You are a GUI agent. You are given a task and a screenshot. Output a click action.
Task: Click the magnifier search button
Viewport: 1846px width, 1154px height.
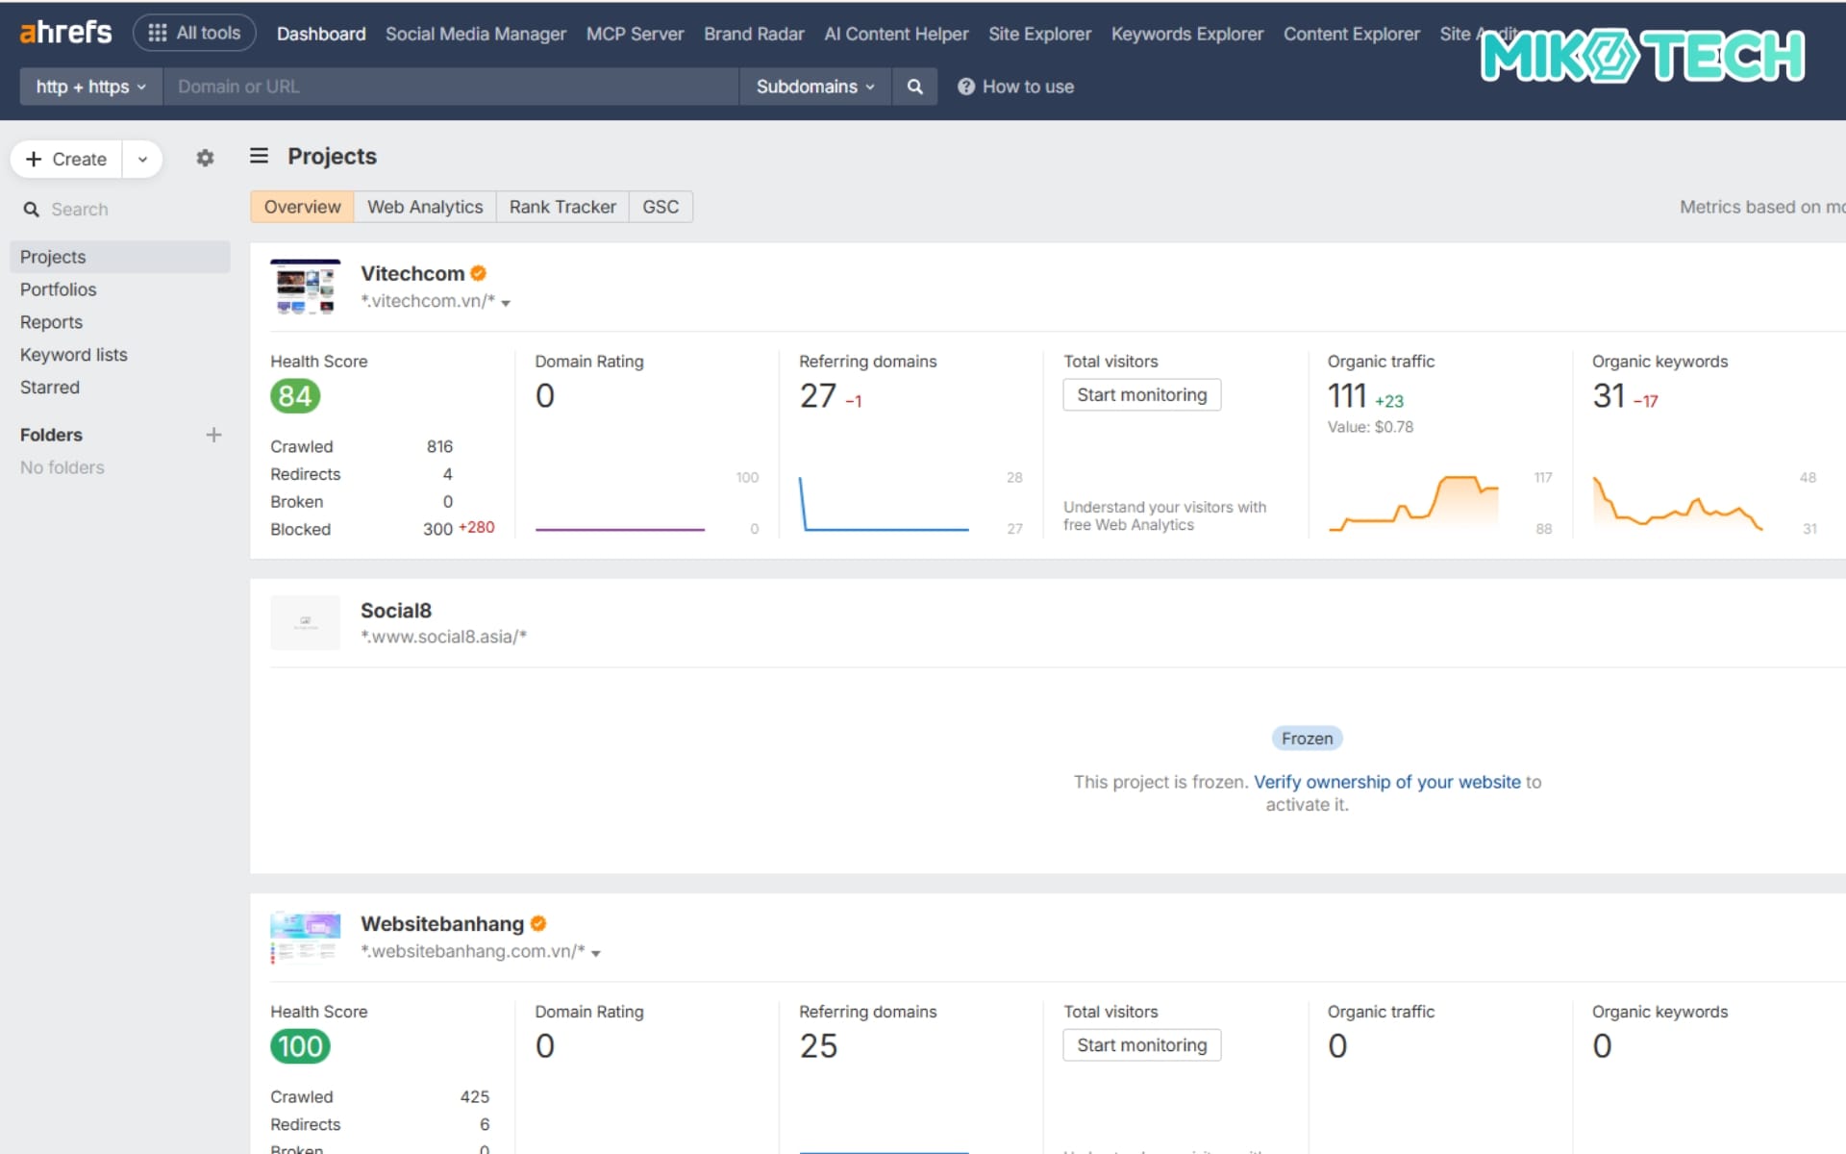tap(914, 87)
